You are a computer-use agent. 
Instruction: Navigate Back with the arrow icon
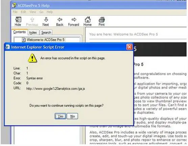[60, 20]
